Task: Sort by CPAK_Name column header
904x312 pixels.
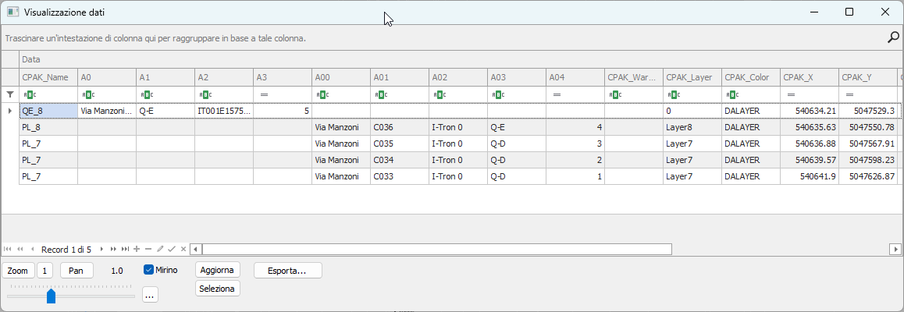Action: [48, 77]
